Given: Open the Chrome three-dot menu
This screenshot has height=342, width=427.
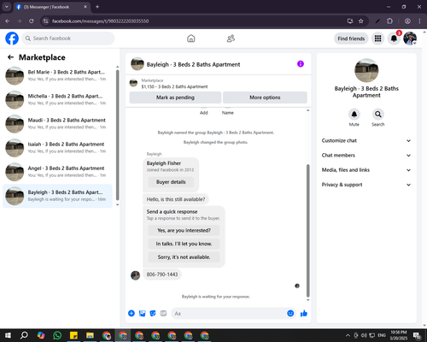Looking at the screenshot, I should 419,21.
